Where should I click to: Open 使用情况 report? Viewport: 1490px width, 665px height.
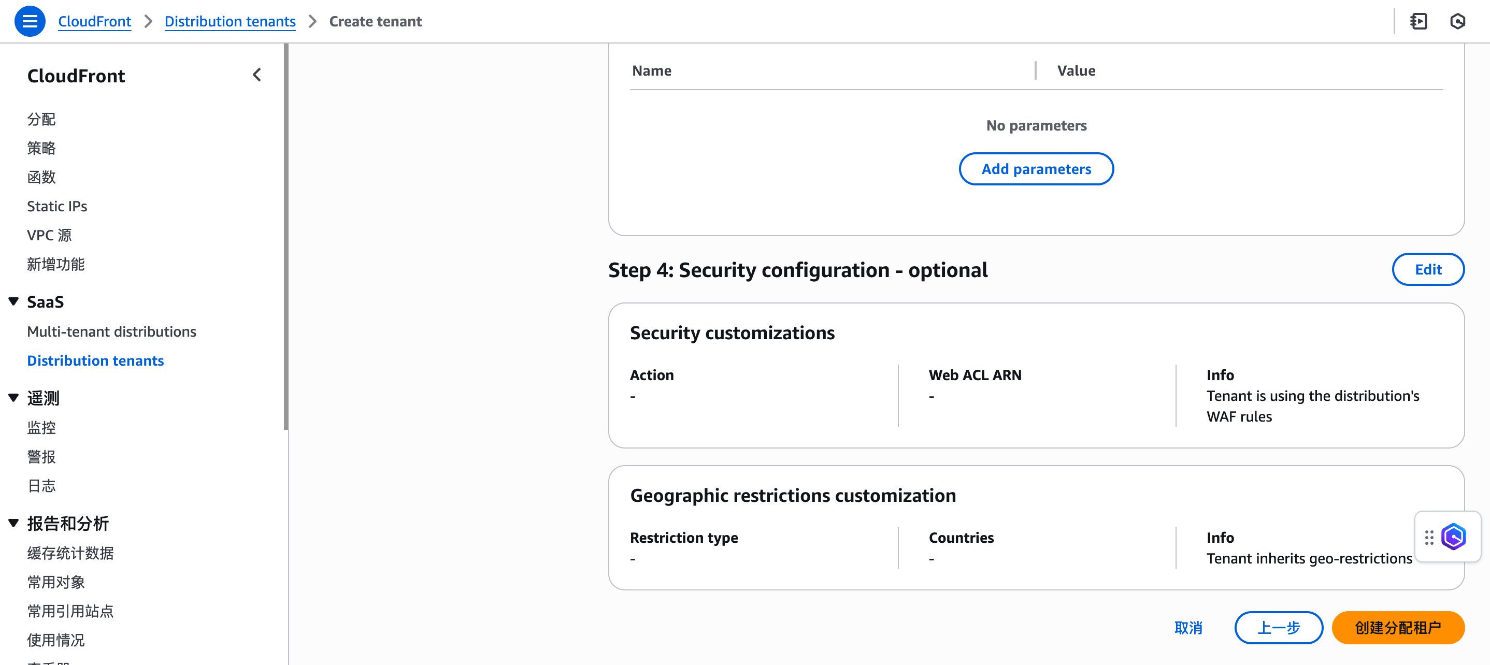click(x=56, y=640)
